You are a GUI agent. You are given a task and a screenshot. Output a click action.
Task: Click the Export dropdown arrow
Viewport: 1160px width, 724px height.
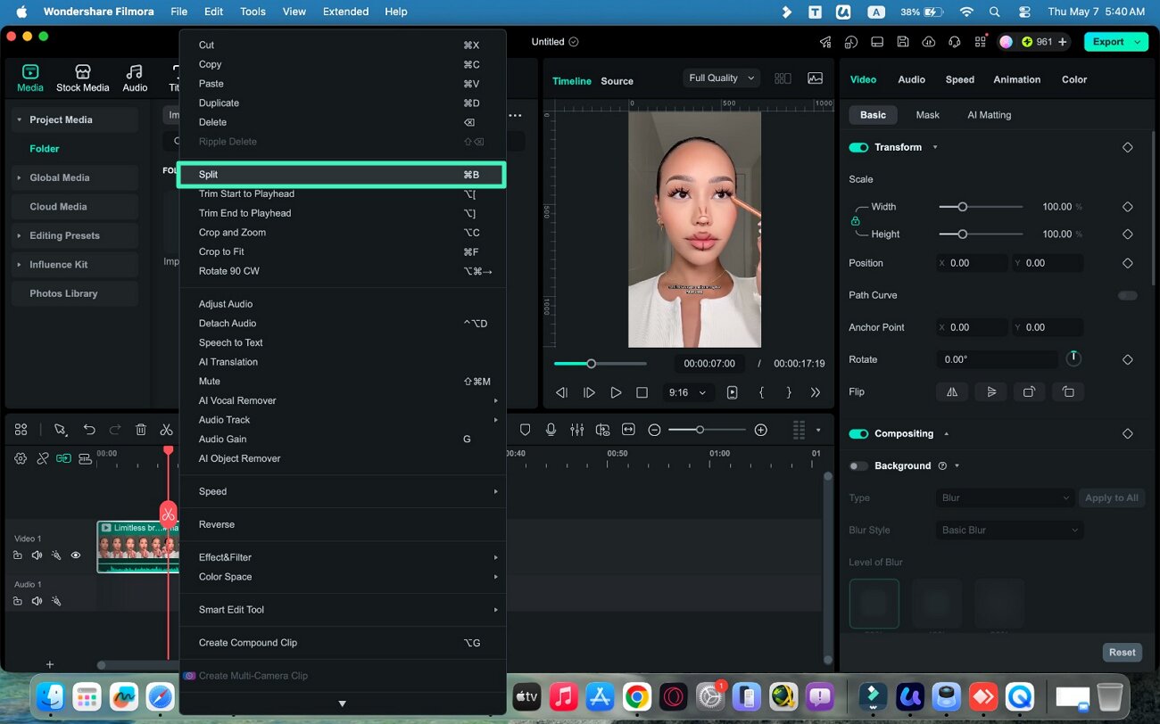coord(1137,42)
